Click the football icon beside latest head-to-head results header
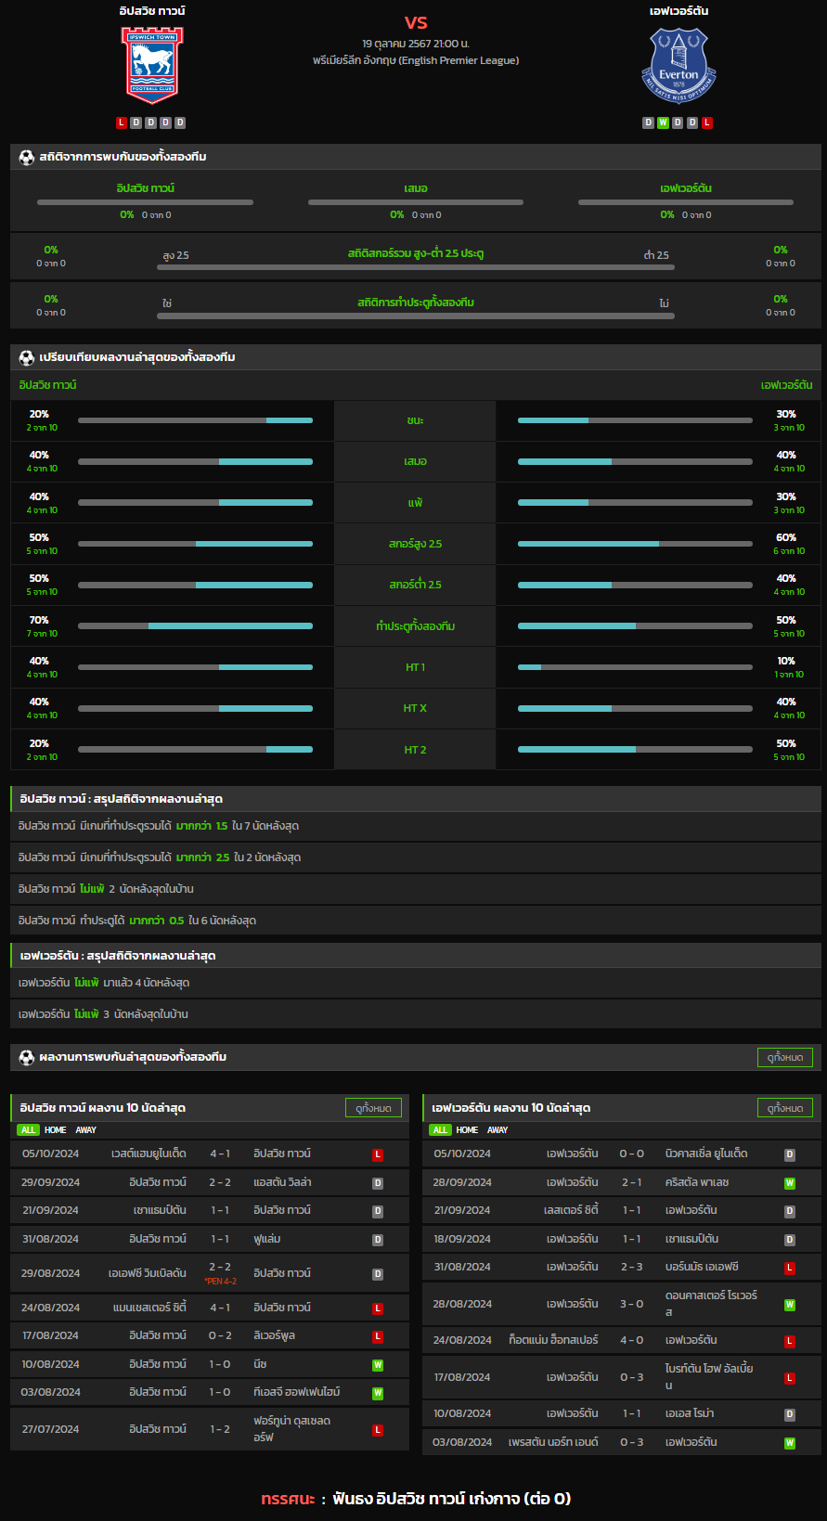The image size is (827, 1521). click(x=27, y=1057)
